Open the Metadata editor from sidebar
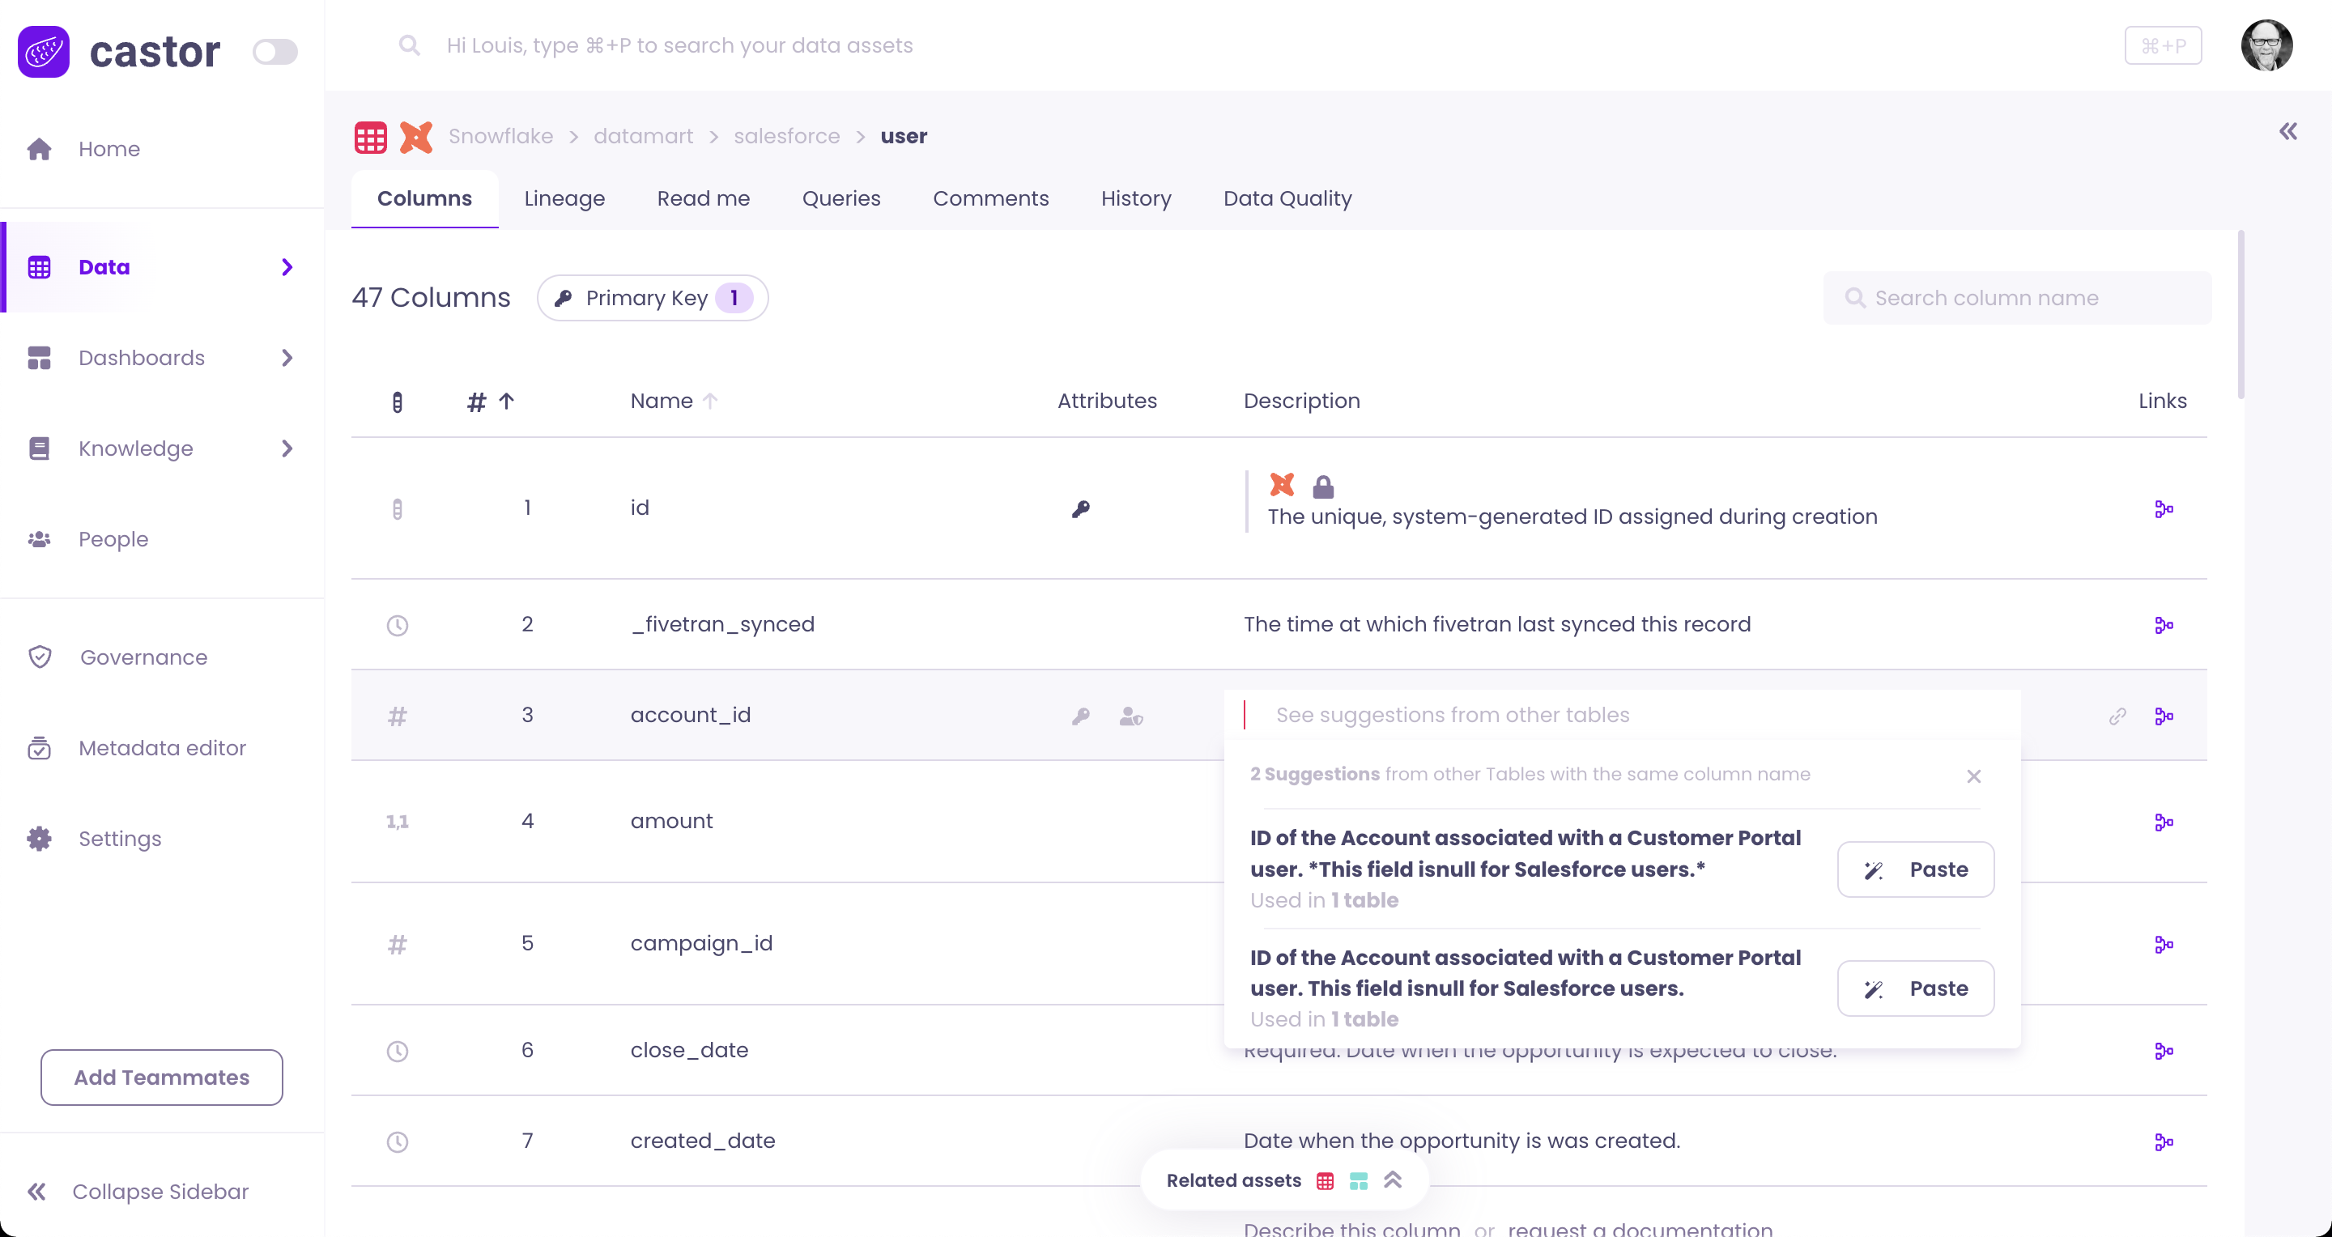The height and width of the screenshot is (1237, 2332). tap(161, 747)
